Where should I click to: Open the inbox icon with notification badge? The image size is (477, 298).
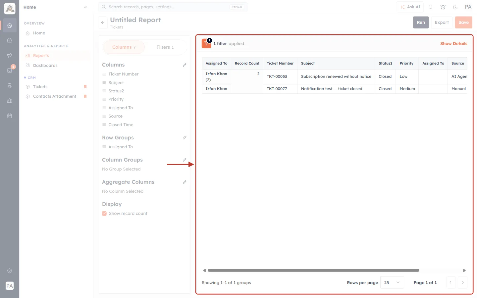point(10,70)
